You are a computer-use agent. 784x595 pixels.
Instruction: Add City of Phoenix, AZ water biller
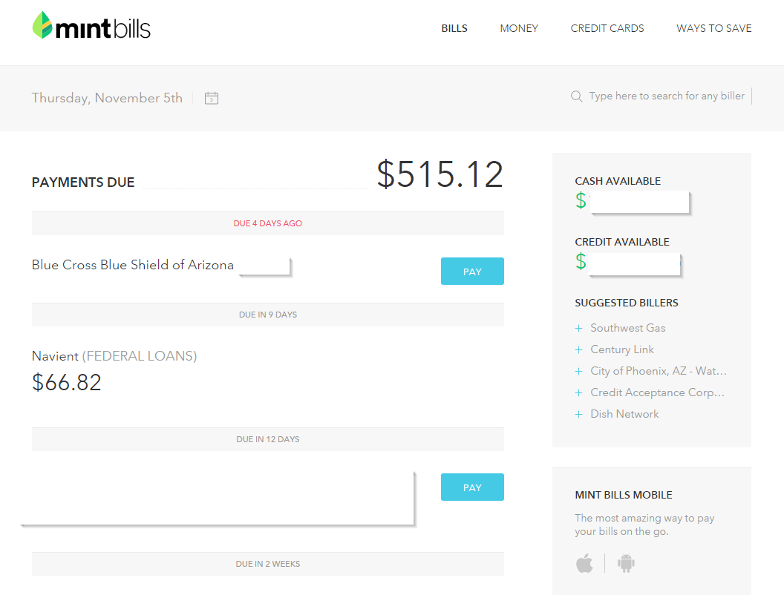(578, 371)
